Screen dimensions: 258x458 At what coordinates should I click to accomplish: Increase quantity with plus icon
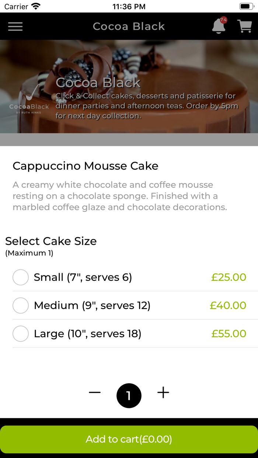pyautogui.click(x=163, y=392)
